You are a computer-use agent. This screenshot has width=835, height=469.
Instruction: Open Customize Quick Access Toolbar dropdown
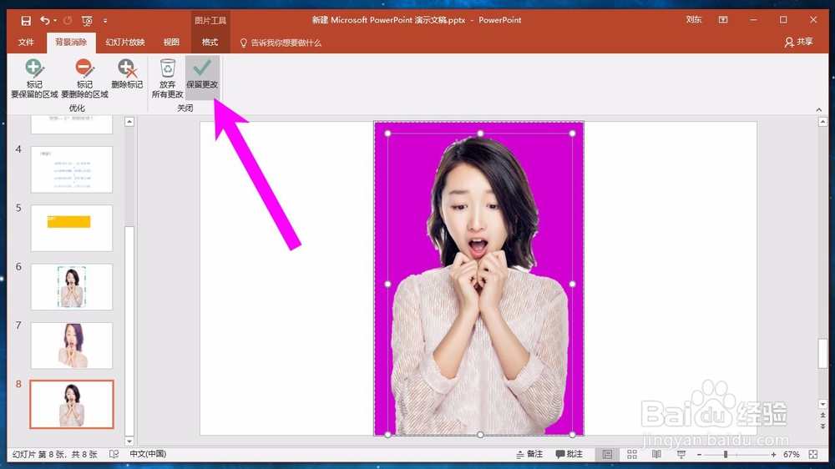[x=105, y=21]
